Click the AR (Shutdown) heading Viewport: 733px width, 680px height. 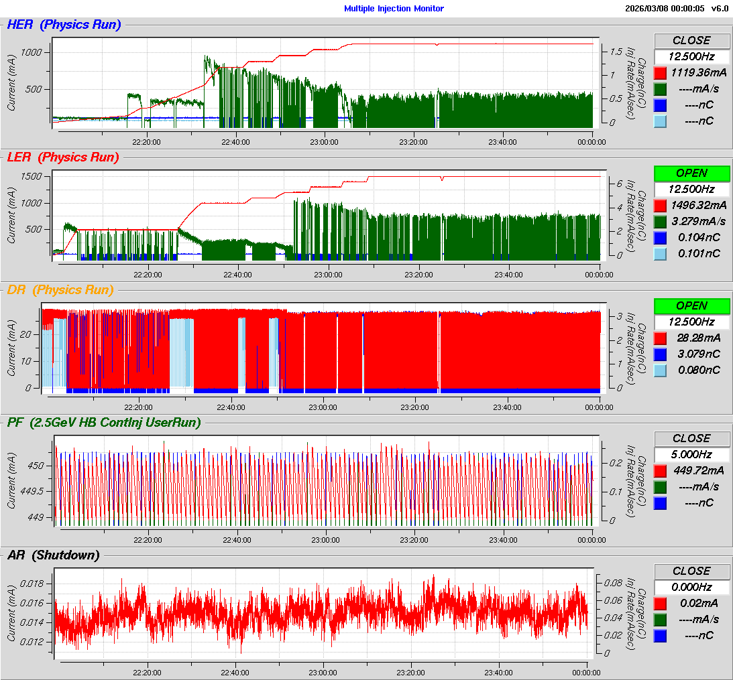(53, 555)
